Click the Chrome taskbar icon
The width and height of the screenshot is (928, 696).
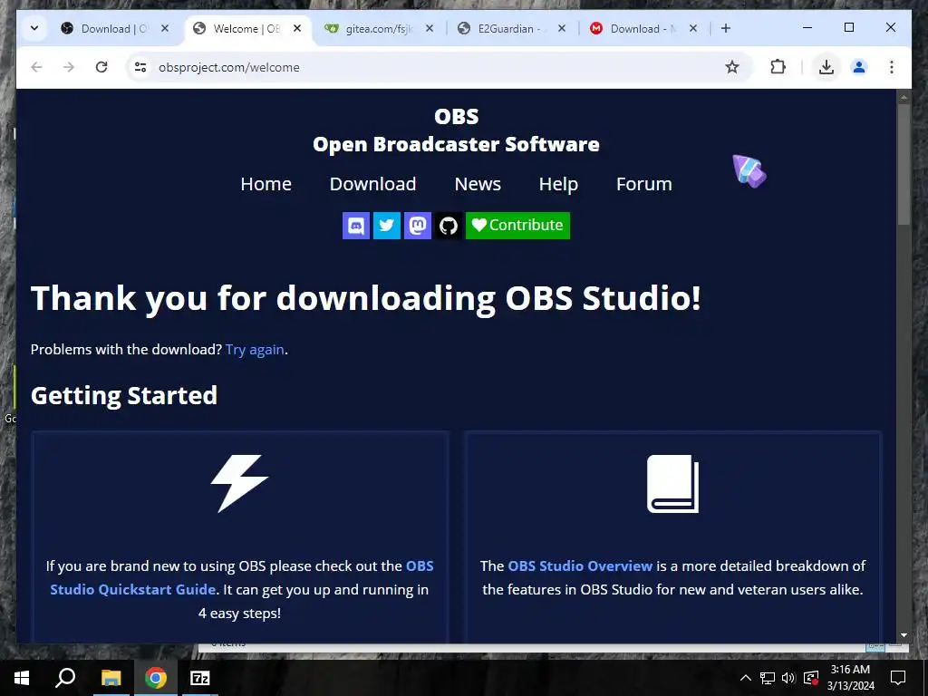click(x=156, y=678)
